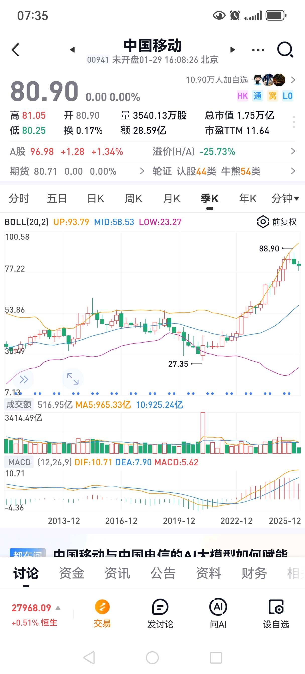Tap the 2022-12 date axis label

[x=236, y=521]
